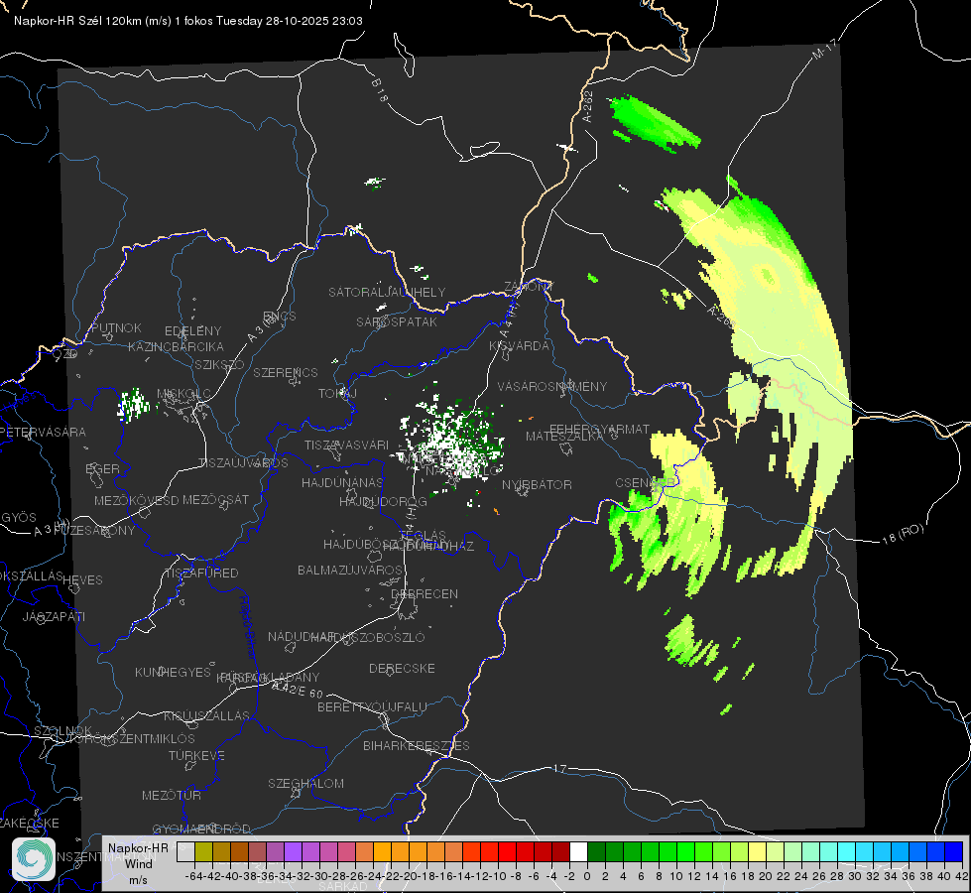Click the KISVÁRDA label
971x893 pixels.
click(520, 346)
